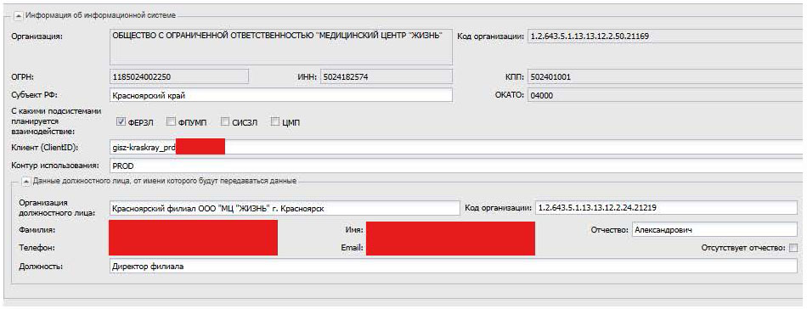Uncheck the ФЕРЗЛ checkbox
The image size is (807, 309).
(121, 122)
